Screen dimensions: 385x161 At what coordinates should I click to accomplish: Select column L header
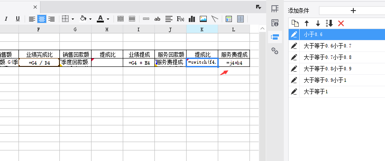pyautogui.click(x=234, y=29)
